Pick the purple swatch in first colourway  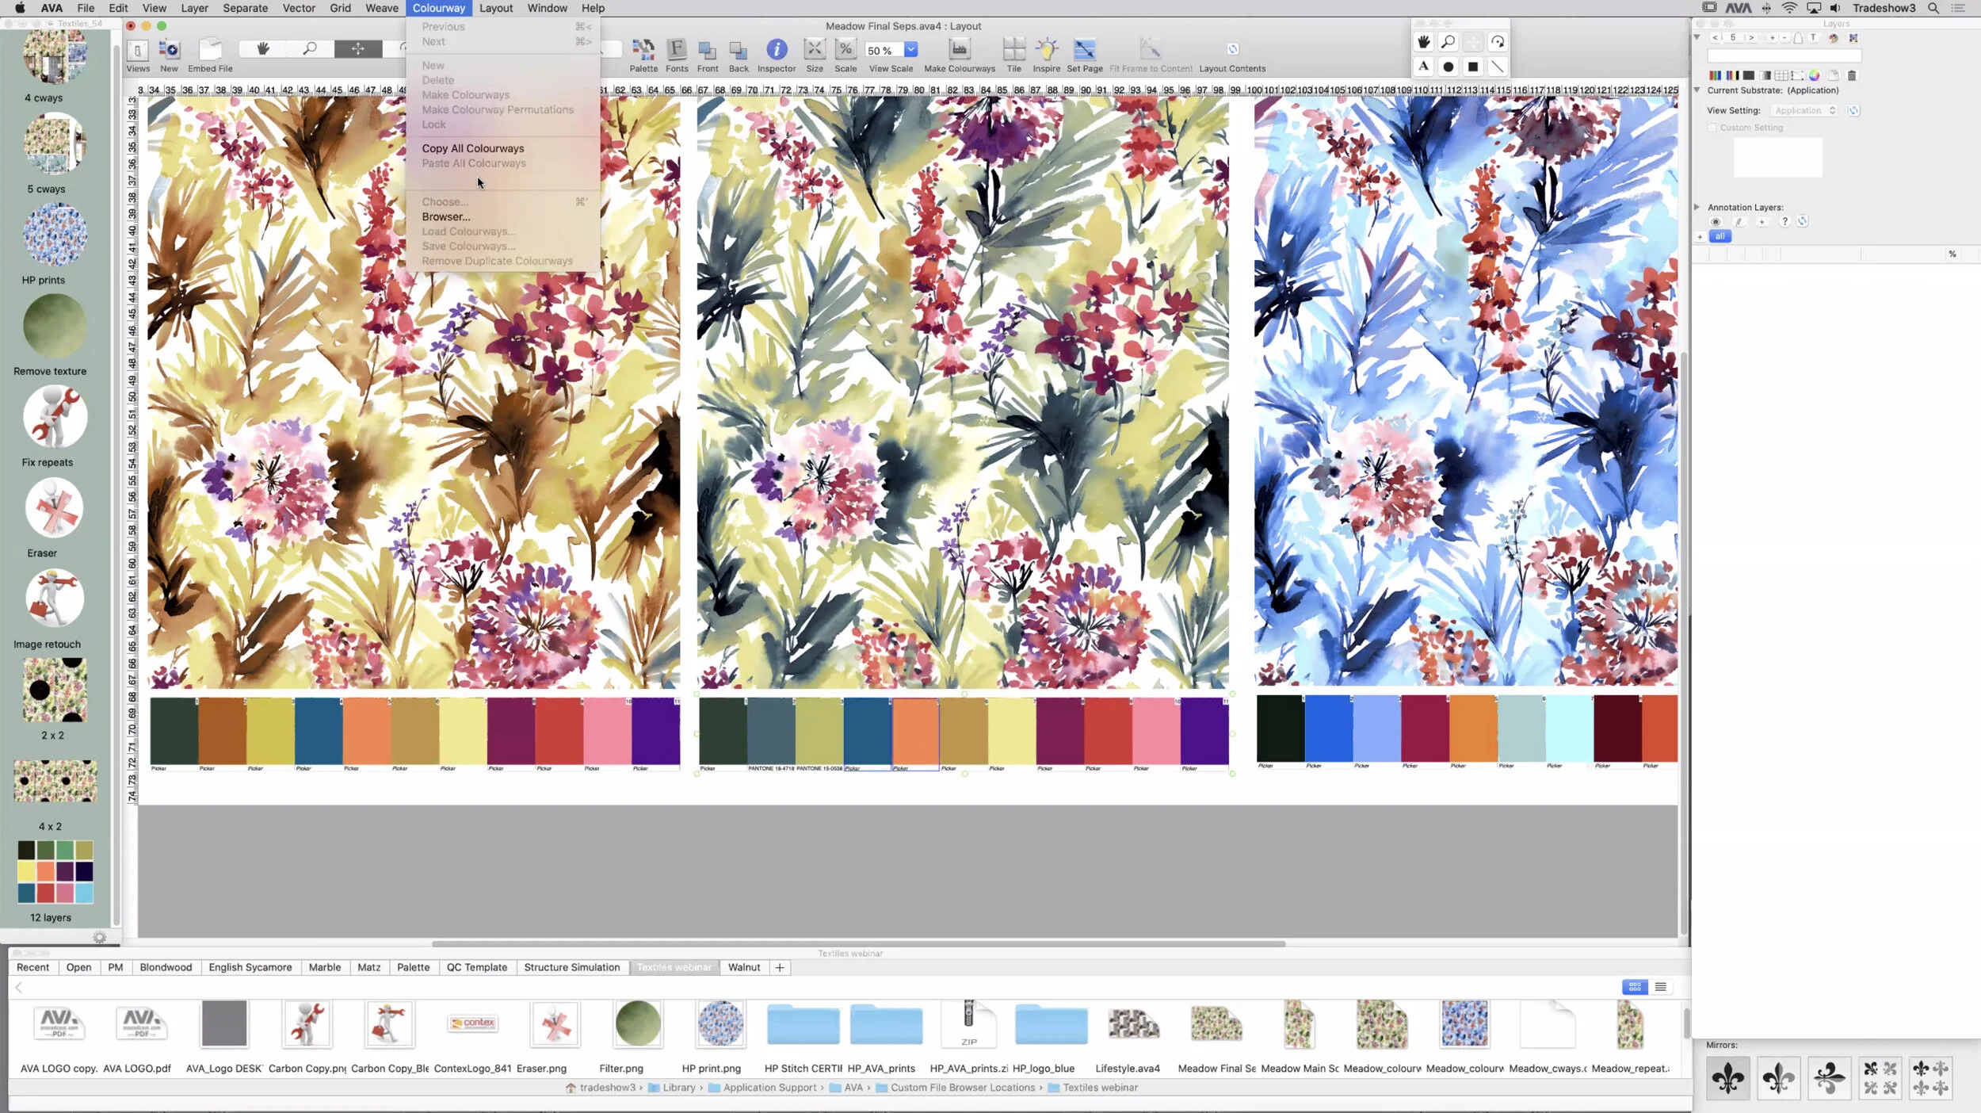(656, 731)
